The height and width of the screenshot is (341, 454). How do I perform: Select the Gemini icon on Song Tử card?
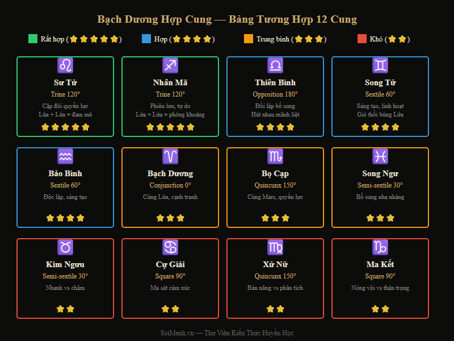tap(380, 64)
